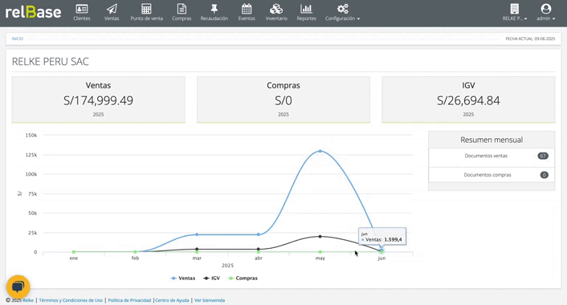Open the Compras document icon
The image size is (567, 305).
[182, 9]
